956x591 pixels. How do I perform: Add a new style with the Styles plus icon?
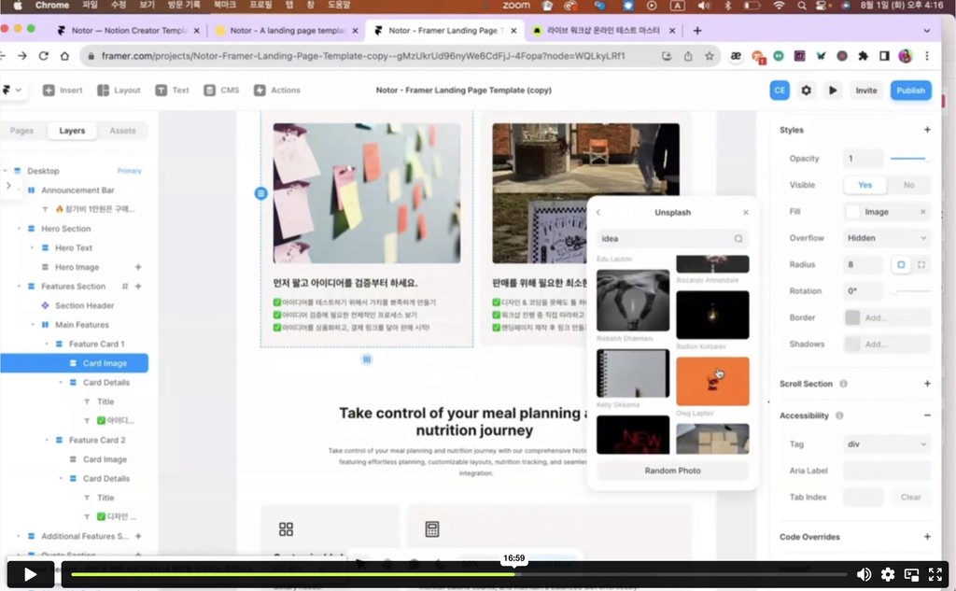pyautogui.click(x=928, y=129)
